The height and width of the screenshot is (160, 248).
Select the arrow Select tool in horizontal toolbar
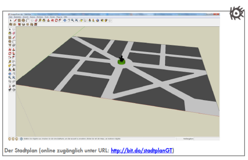(x=10, y=20)
